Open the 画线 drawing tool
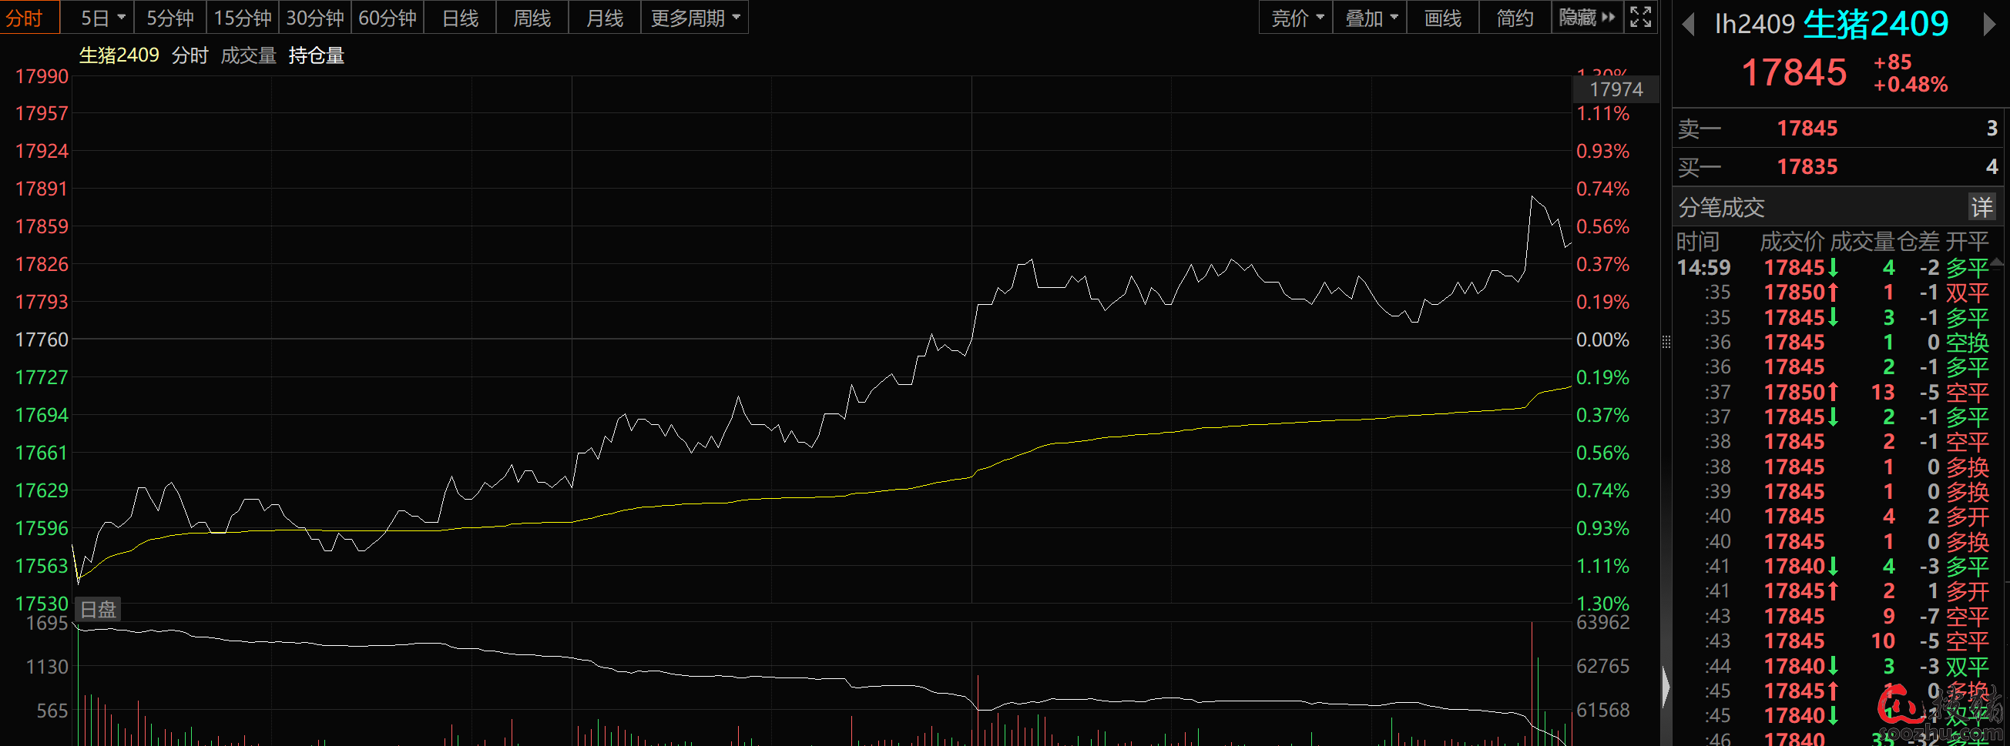The width and height of the screenshot is (2010, 746). point(1442,17)
